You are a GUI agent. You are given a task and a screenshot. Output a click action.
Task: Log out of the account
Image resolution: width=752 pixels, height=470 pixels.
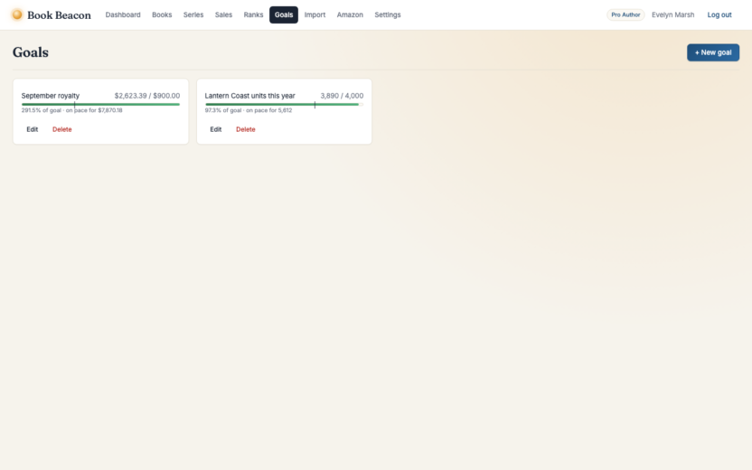[719, 14]
